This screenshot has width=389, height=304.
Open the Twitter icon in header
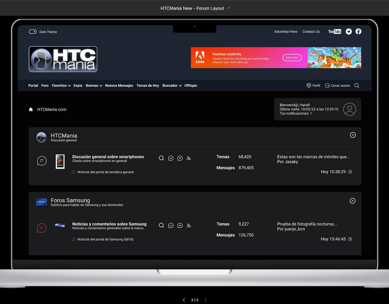click(x=349, y=32)
